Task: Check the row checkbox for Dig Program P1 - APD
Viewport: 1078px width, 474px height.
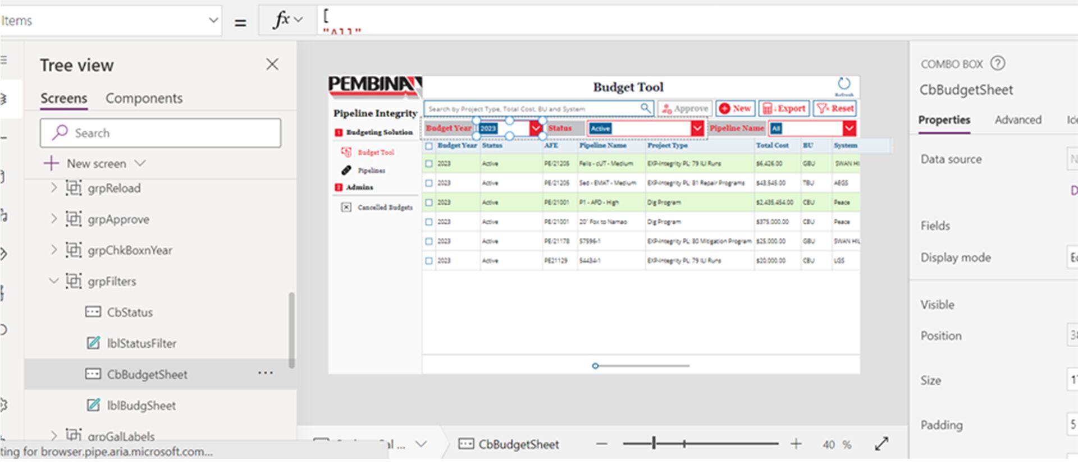Action: tap(429, 203)
